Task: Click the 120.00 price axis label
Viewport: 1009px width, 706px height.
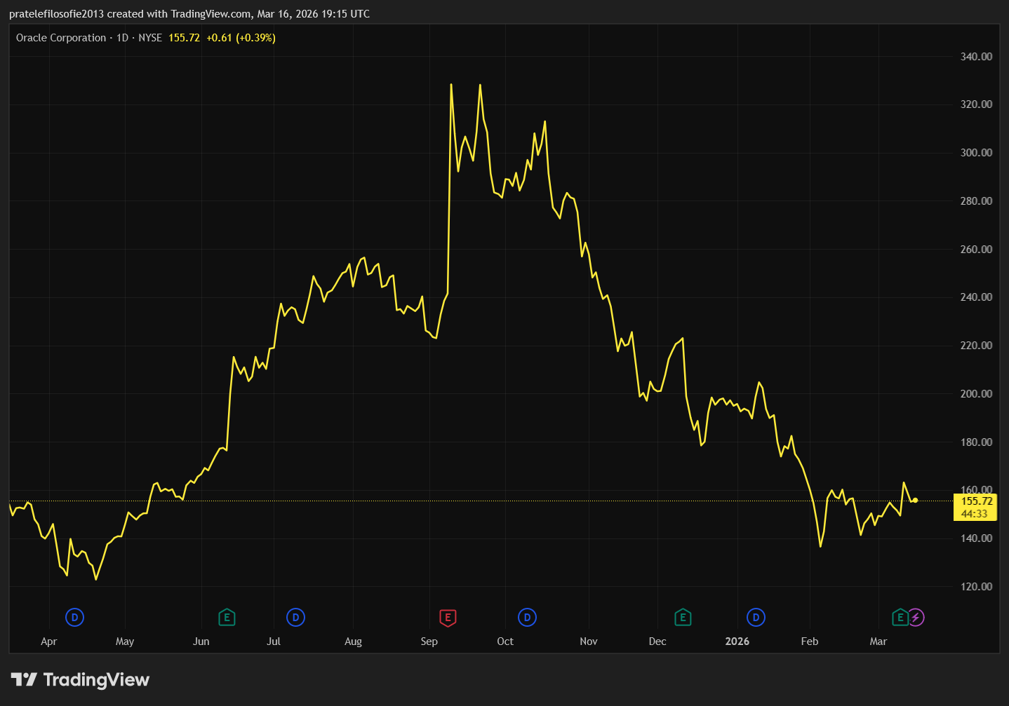Action: click(x=977, y=587)
